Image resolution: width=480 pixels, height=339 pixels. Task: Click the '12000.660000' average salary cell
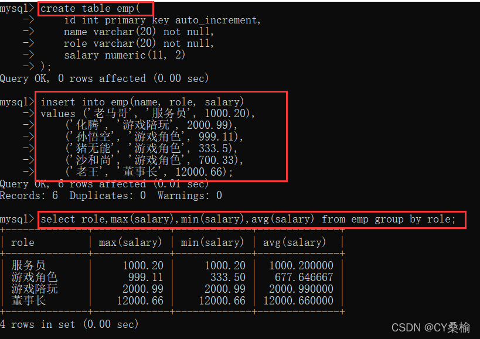pos(298,300)
